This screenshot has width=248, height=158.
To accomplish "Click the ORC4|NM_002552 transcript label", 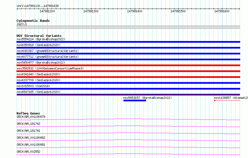I will tap(28, 152).
